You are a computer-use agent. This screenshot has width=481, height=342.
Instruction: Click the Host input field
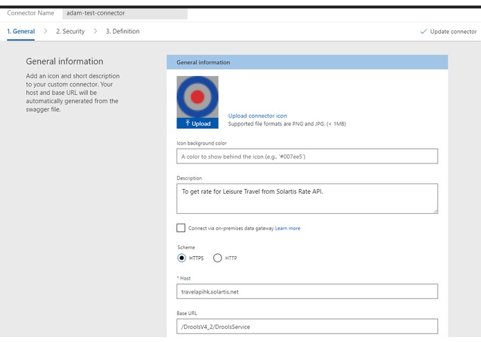click(x=307, y=291)
